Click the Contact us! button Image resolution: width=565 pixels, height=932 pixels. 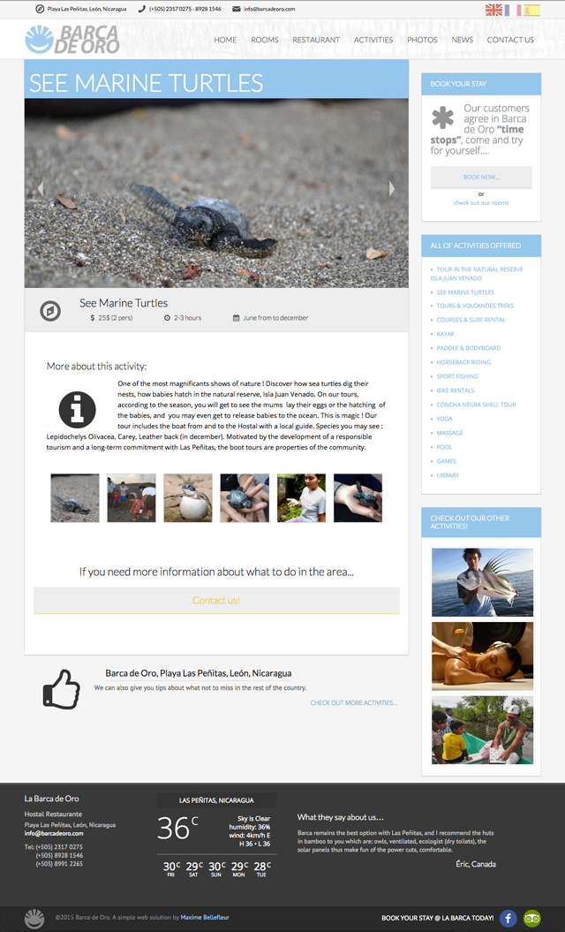click(216, 601)
